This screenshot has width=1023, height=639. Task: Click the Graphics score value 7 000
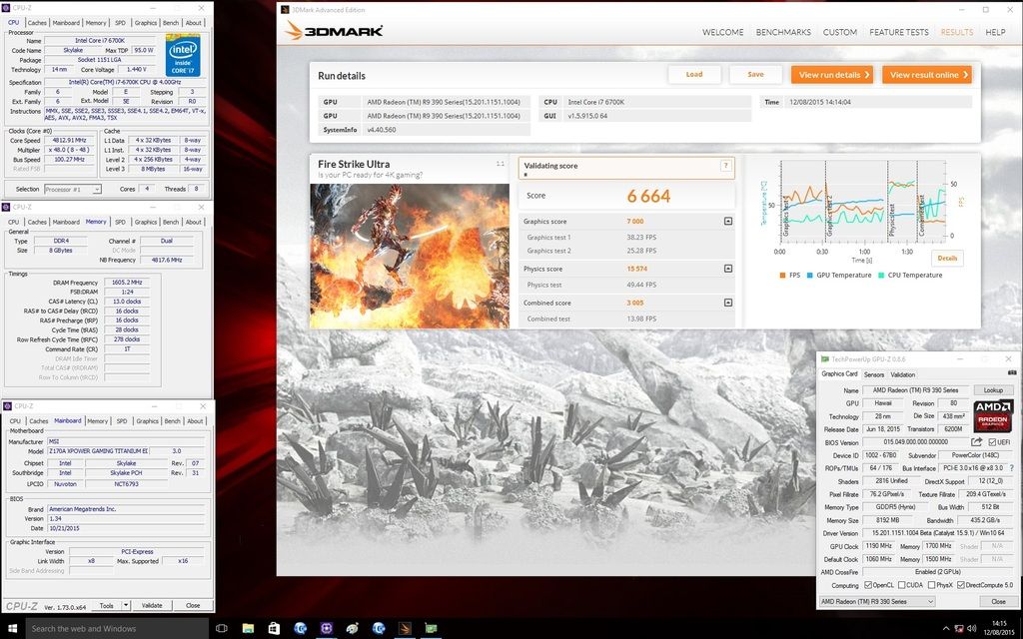point(634,221)
